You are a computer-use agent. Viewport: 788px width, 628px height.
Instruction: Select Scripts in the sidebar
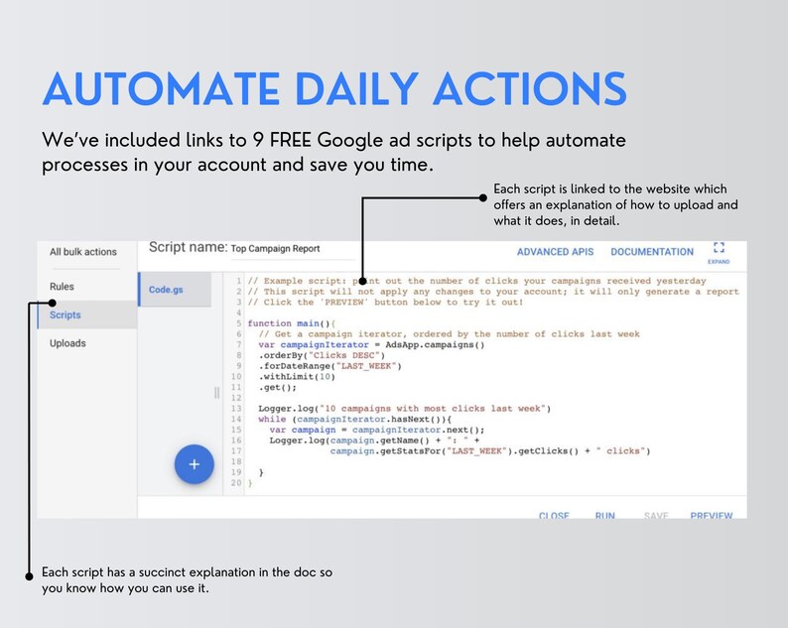pos(87,315)
